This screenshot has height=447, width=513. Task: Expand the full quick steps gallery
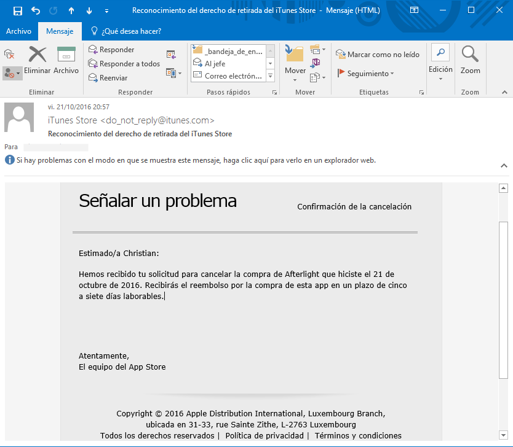click(271, 76)
